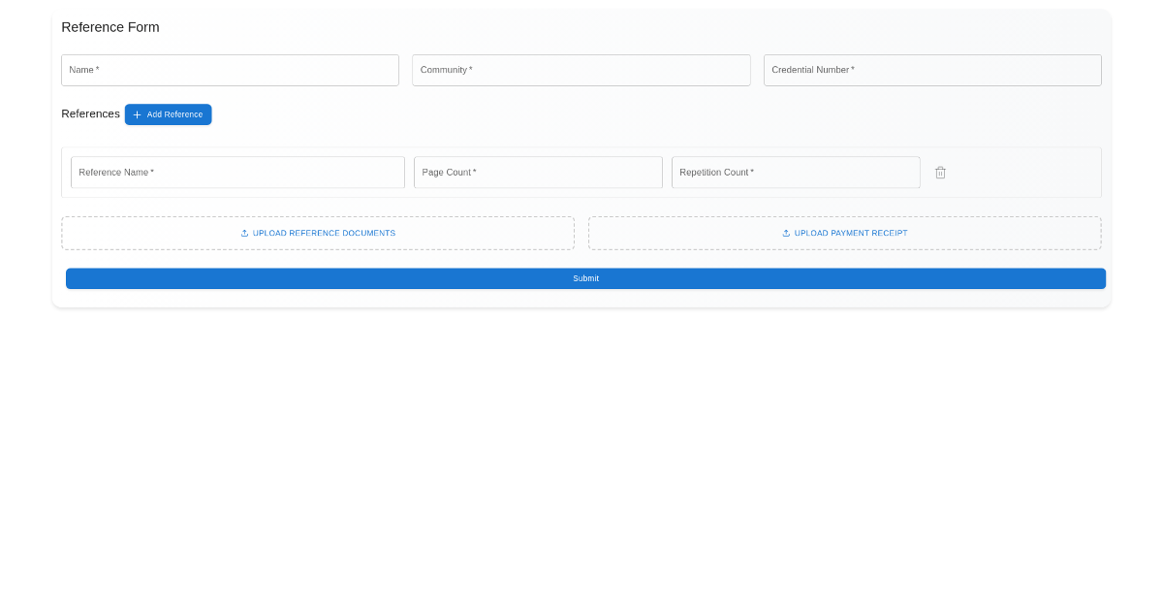The height and width of the screenshot is (611, 1163).
Task: Click the plus icon on Add Reference
Action: point(136,114)
